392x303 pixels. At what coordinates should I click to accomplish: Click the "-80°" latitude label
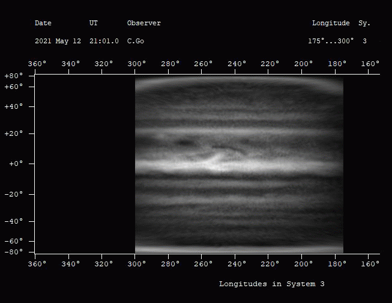[x=14, y=252]
